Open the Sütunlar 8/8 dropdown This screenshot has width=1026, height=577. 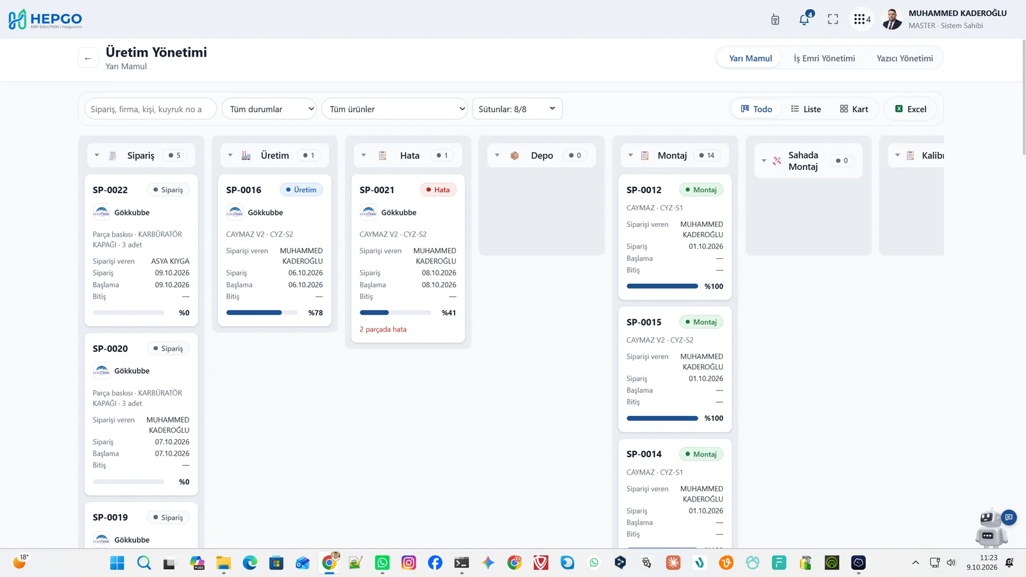pyautogui.click(x=517, y=109)
